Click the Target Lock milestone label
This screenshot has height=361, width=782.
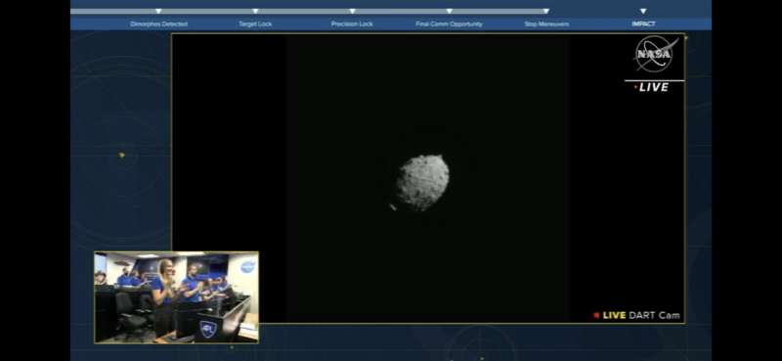click(x=255, y=23)
